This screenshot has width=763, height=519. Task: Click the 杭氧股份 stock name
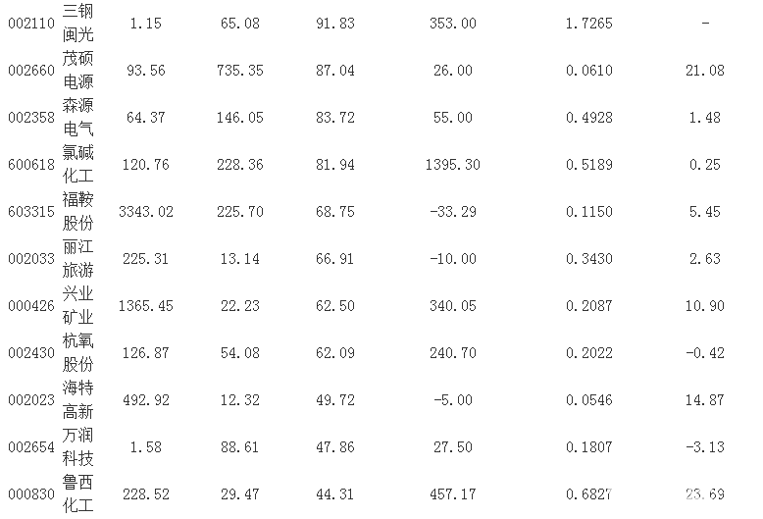[78, 353]
